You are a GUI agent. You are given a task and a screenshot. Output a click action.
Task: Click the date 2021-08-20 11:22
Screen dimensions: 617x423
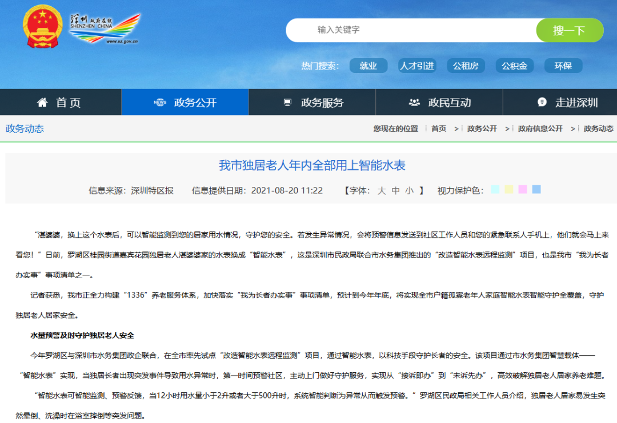click(x=287, y=190)
